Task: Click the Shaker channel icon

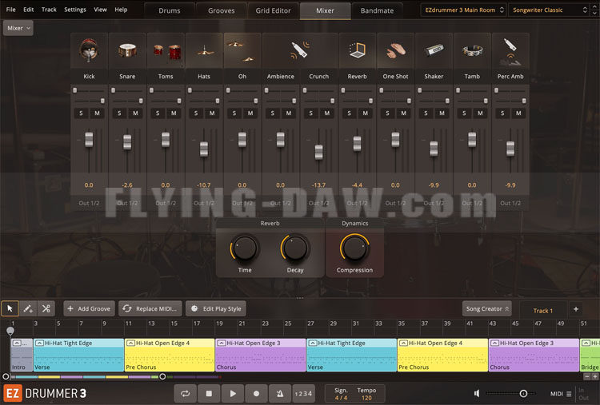Action: point(434,50)
